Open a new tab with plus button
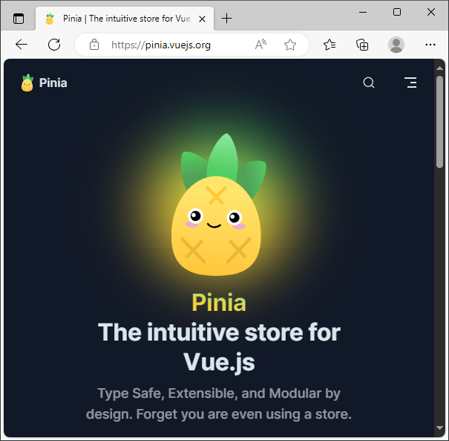Viewport: 449px width, 441px height. [226, 19]
